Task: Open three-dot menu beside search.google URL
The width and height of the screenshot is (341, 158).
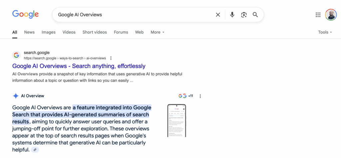Action: [x=111, y=58]
